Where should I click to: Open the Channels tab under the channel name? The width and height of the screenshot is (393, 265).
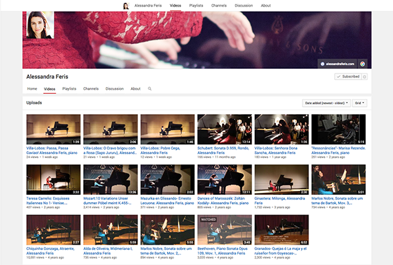(x=91, y=89)
